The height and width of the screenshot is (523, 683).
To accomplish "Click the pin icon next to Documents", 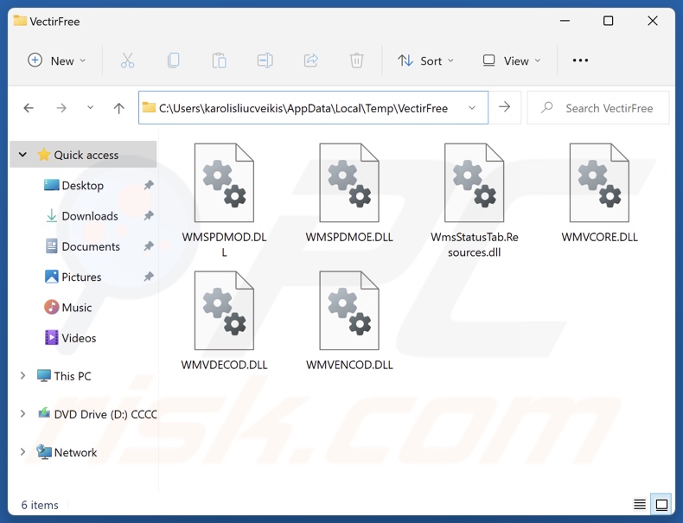I will (x=149, y=246).
